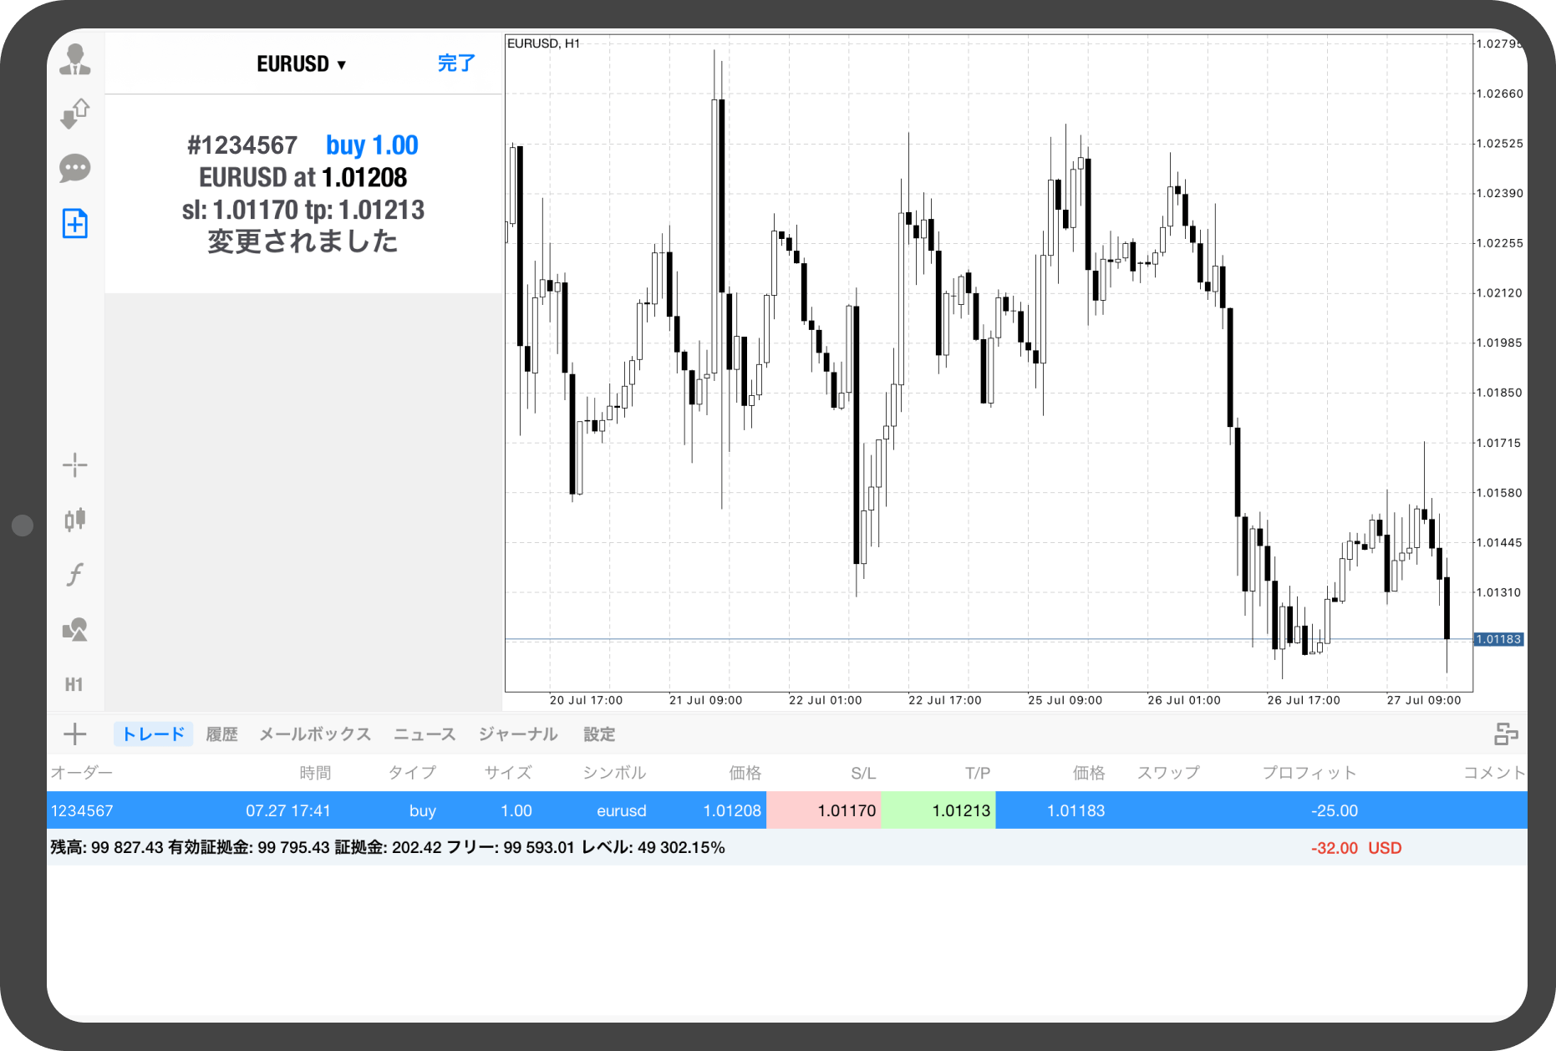Screen dimensions: 1556x1051
Task: Select the T/P cell 1.01213
Action: [x=938, y=810]
